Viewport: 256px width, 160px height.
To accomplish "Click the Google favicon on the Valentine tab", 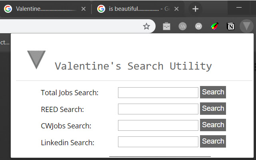I will coord(8,9).
